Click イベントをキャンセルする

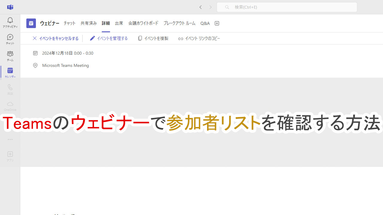(x=56, y=38)
